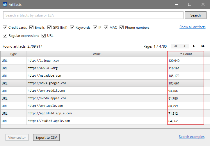This screenshot has height=146, width=210.
Task: Open the Search examples link
Action: pyautogui.click(x=191, y=137)
